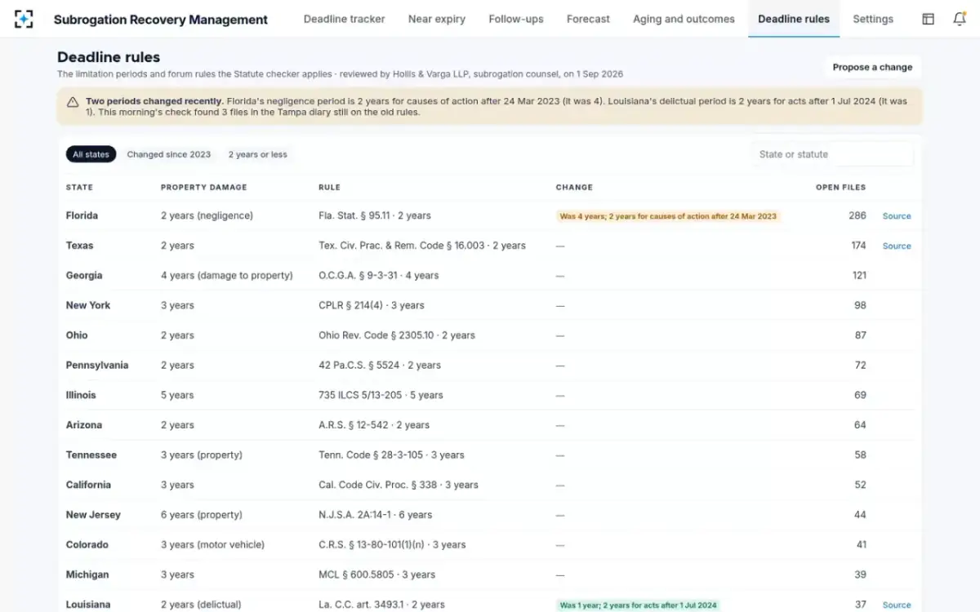This screenshot has width=980, height=612.
Task: Open the Deadline tracker tab
Action: point(344,19)
